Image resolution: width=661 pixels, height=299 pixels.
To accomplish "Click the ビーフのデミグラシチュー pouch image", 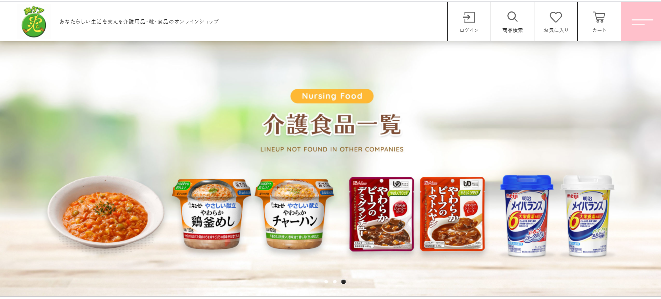I will click(382, 214).
